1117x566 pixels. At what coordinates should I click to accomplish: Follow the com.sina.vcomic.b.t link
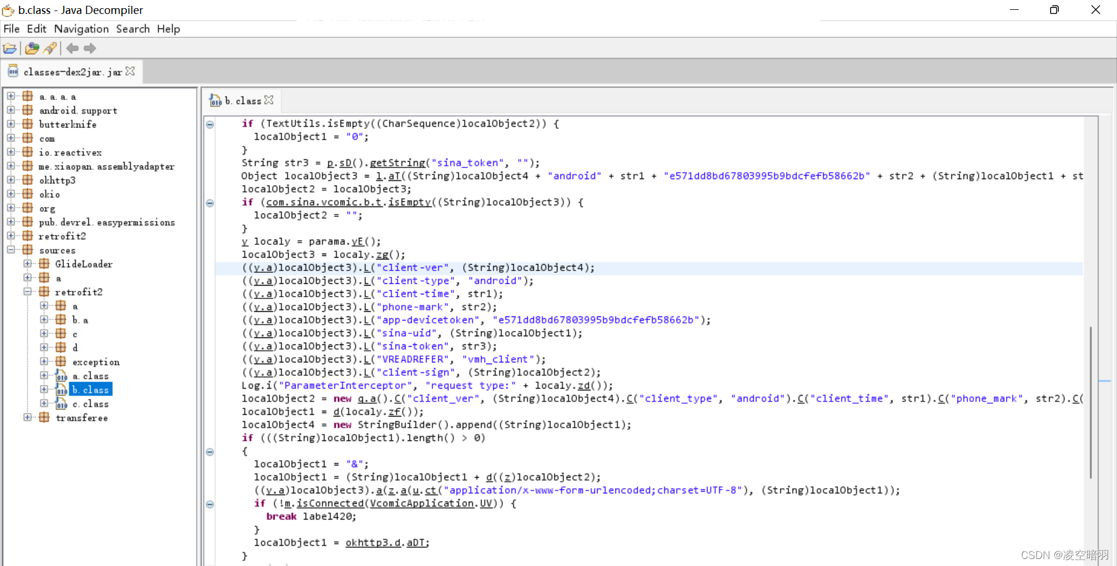tap(324, 202)
